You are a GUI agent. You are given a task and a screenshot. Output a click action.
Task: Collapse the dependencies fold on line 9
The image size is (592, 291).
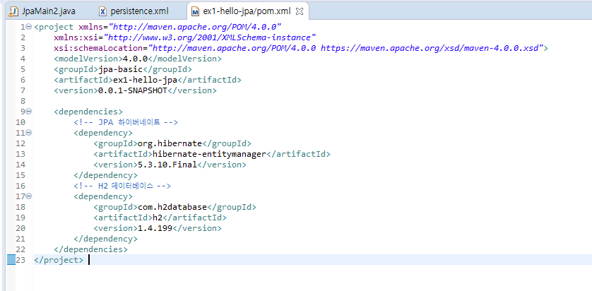pos(30,112)
